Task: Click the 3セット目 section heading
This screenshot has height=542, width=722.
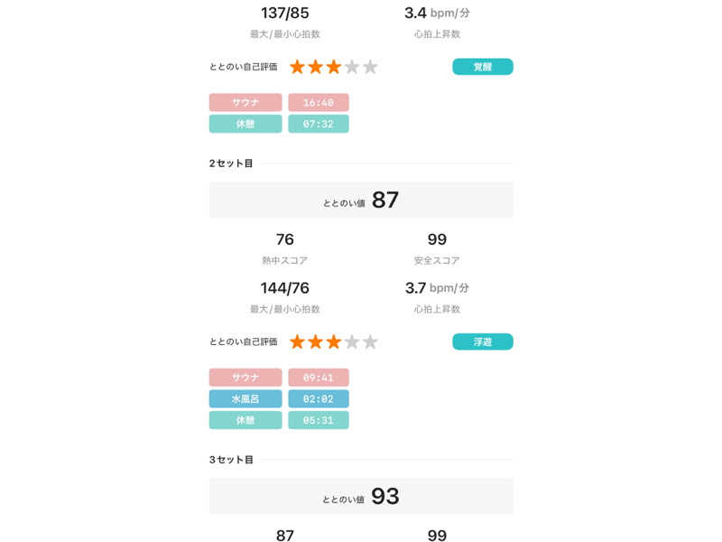Action: coord(231,460)
